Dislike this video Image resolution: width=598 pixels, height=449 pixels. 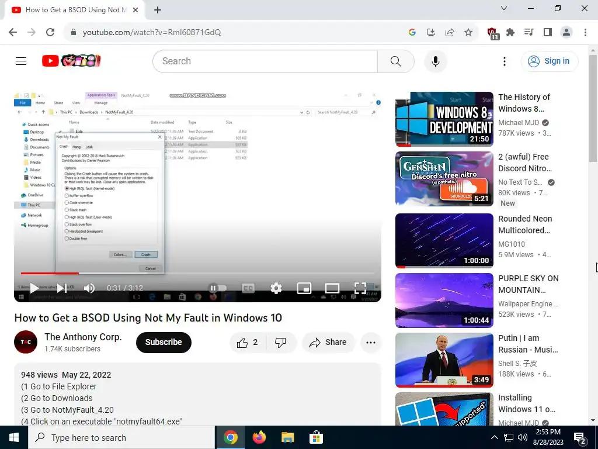coord(280,343)
